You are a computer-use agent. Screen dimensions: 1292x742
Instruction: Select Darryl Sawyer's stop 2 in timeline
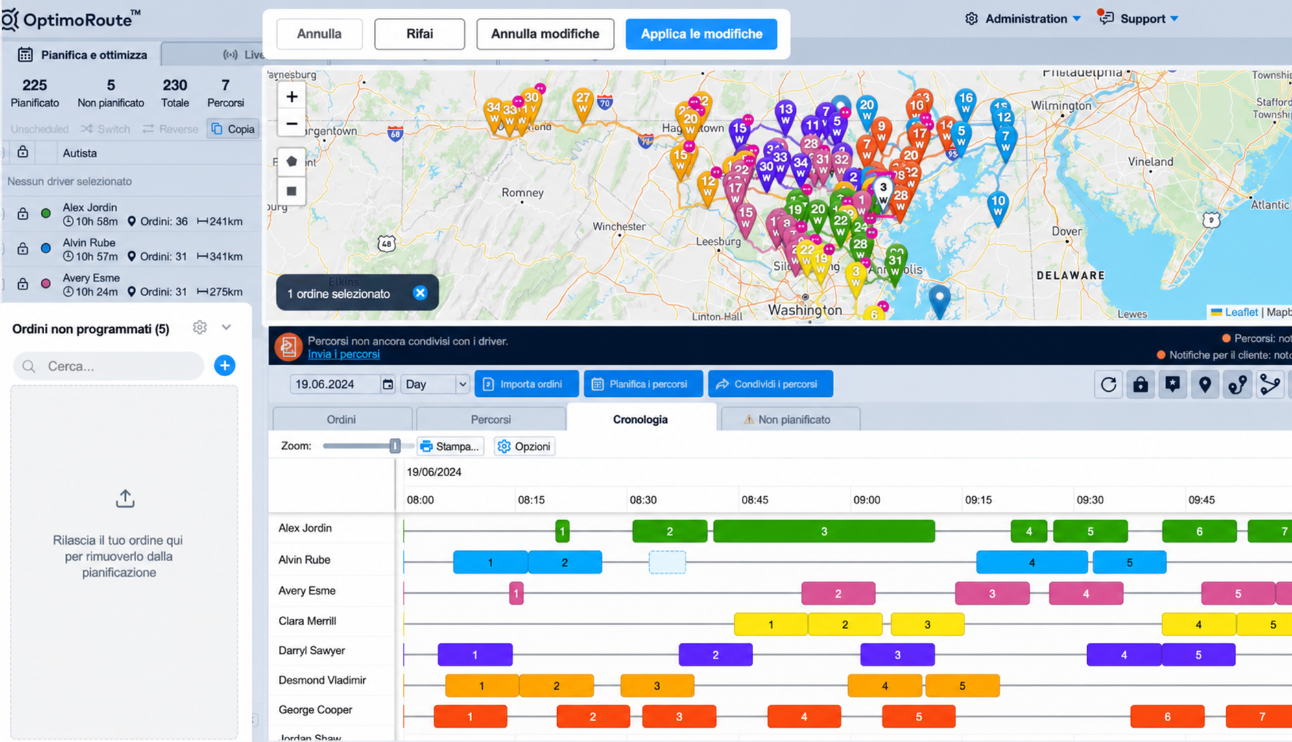[x=715, y=654]
